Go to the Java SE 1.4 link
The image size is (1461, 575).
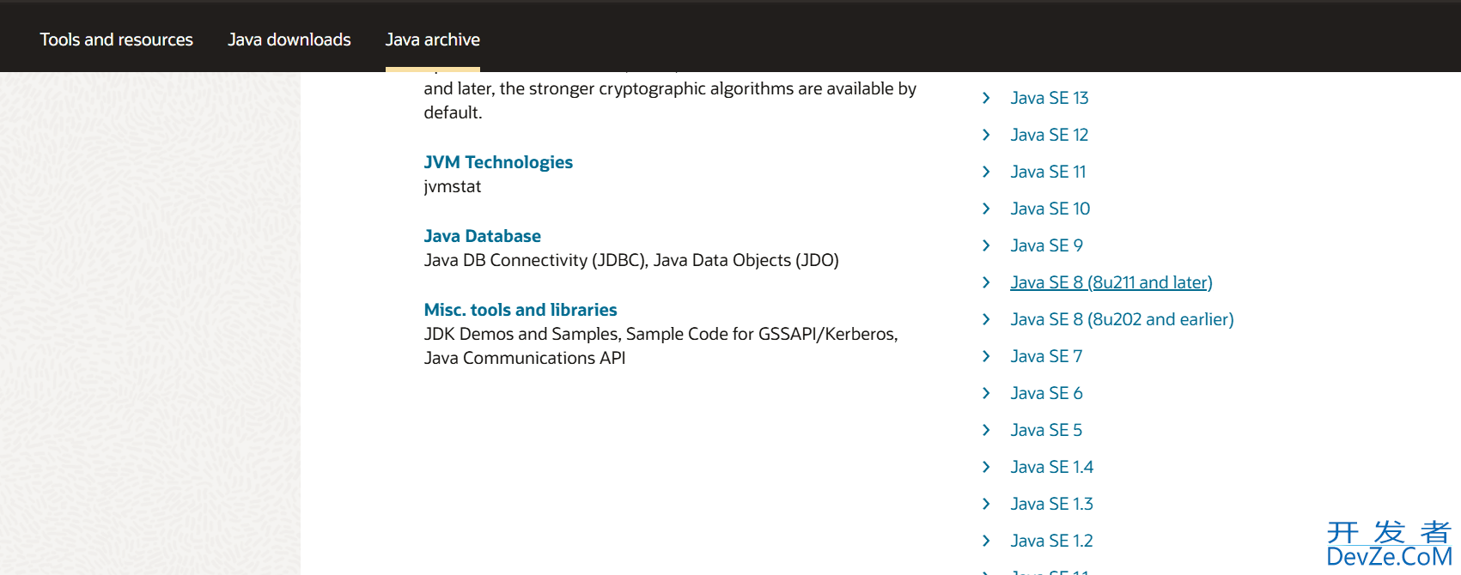(1052, 467)
